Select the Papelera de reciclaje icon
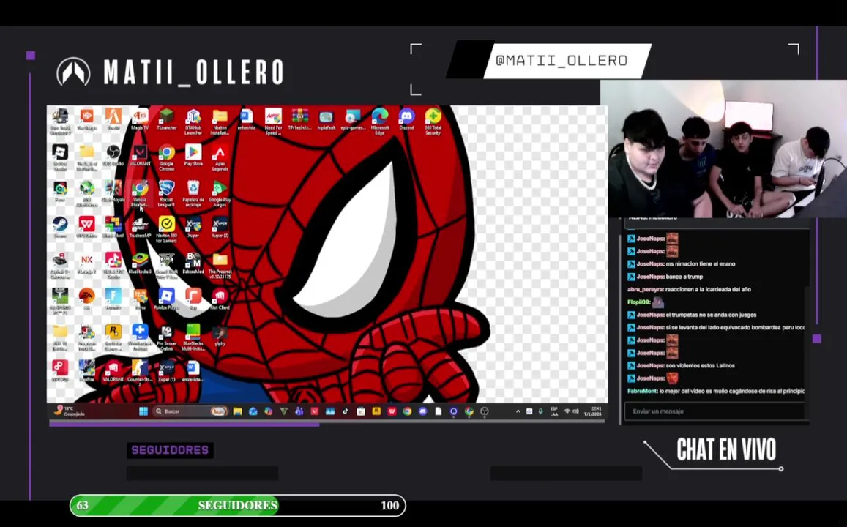The width and height of the screenshot is (847, 527). pyautogui.click(x=193, y=193)
